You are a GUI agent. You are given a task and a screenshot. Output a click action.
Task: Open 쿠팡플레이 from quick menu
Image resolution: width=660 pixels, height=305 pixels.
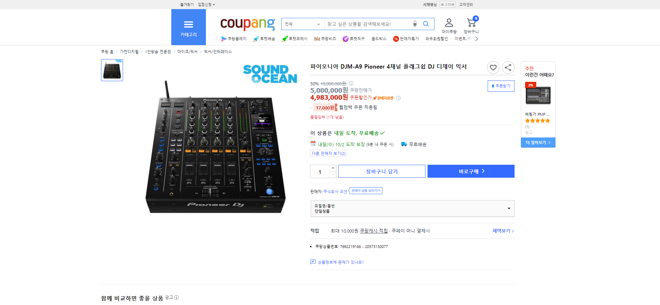pyautogui.click(x=234, y=39)
